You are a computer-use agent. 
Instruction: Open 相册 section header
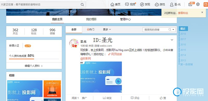pos(12,75)
